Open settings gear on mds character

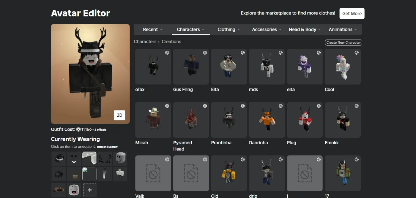coord(281,53)
